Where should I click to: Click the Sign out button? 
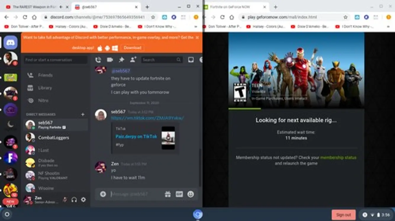coord(343,215)
